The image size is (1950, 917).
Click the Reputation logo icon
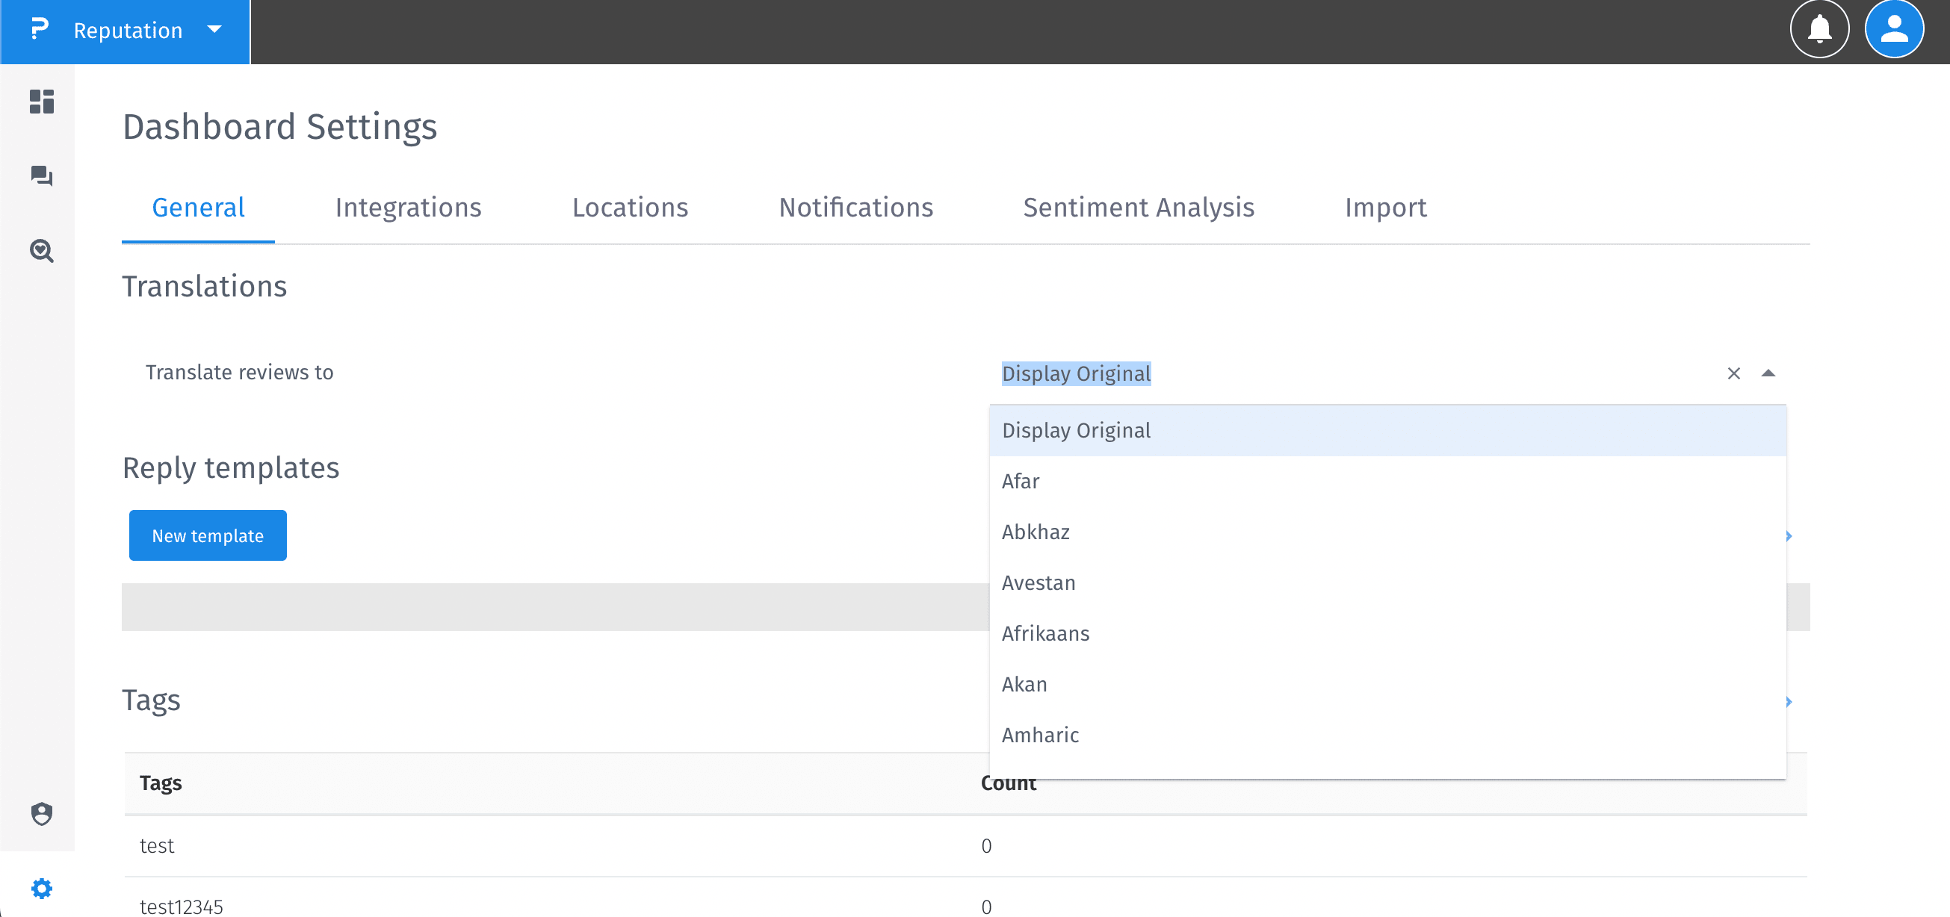click(x=40, y=30)
